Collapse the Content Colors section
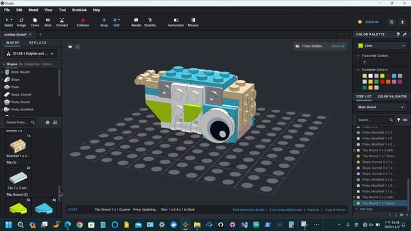The height and width of the screenshot is (231, 411). 358,70
